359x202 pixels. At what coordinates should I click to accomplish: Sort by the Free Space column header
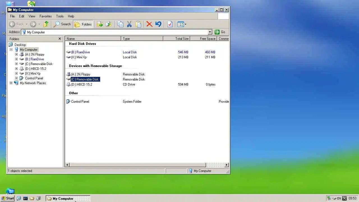click(203, 39)
